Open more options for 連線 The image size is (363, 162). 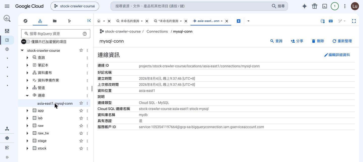(x=87, y=95)
